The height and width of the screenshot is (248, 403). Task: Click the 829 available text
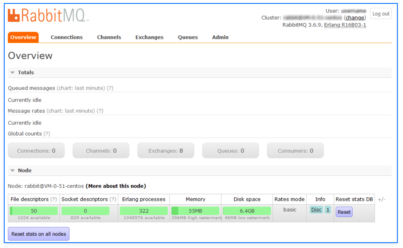coord(86,218)
